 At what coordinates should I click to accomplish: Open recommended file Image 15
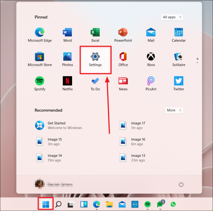pos(49,142)
